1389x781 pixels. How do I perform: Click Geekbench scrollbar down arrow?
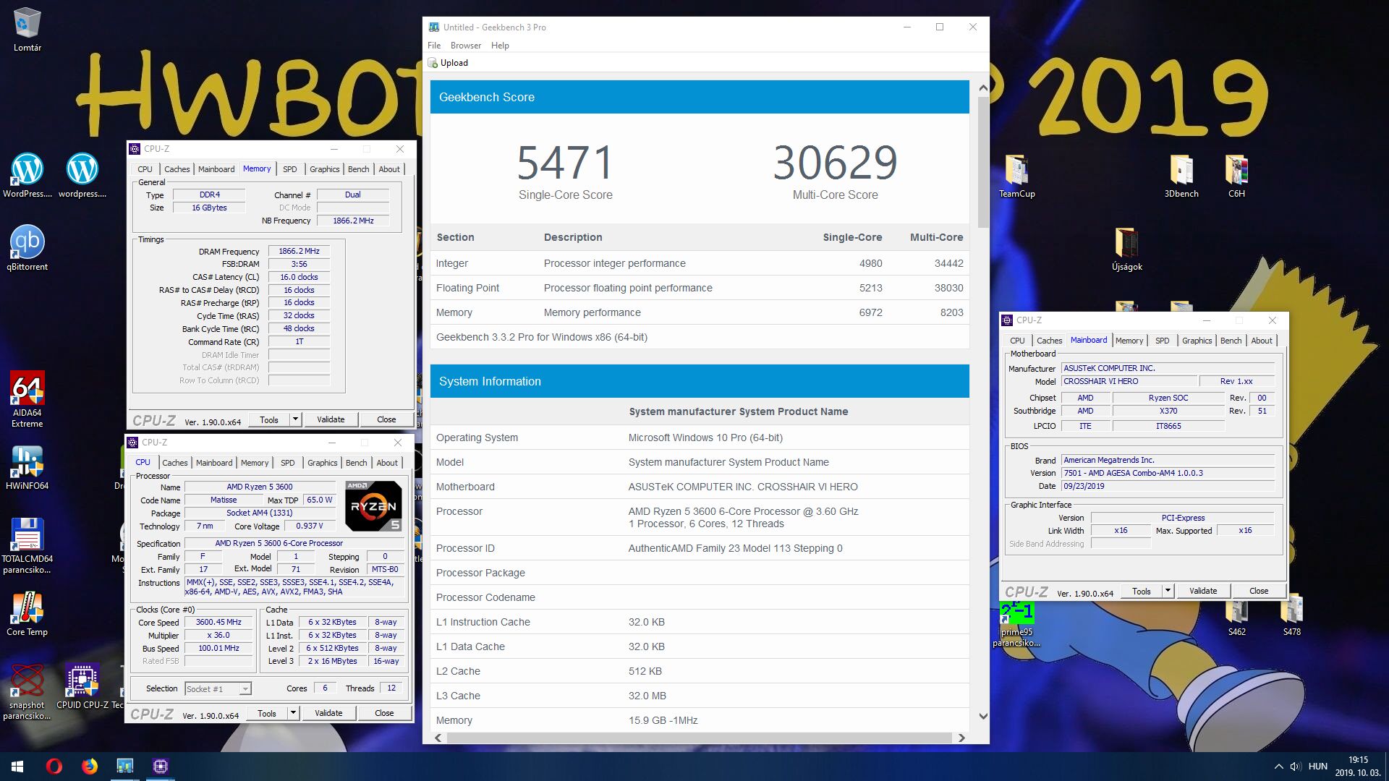(983, 717)
